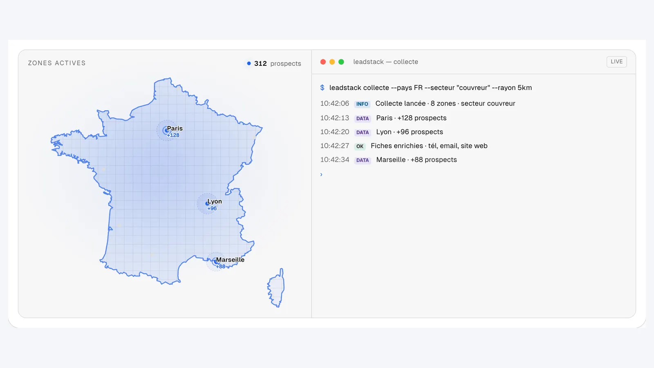
Task: Click the dollar prompt symbol
Action: click(322, 88)
